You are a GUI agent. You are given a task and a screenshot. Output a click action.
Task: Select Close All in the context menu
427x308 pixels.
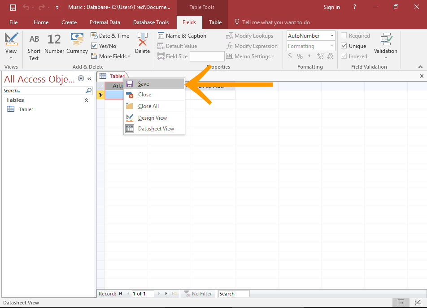(148, 106)
